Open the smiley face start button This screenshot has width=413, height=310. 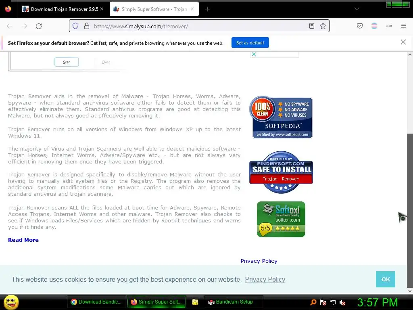click(x=11, y=302)
